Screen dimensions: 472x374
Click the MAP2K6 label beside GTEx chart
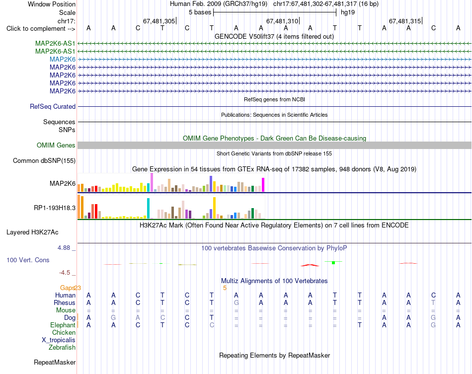pos(63,184)
